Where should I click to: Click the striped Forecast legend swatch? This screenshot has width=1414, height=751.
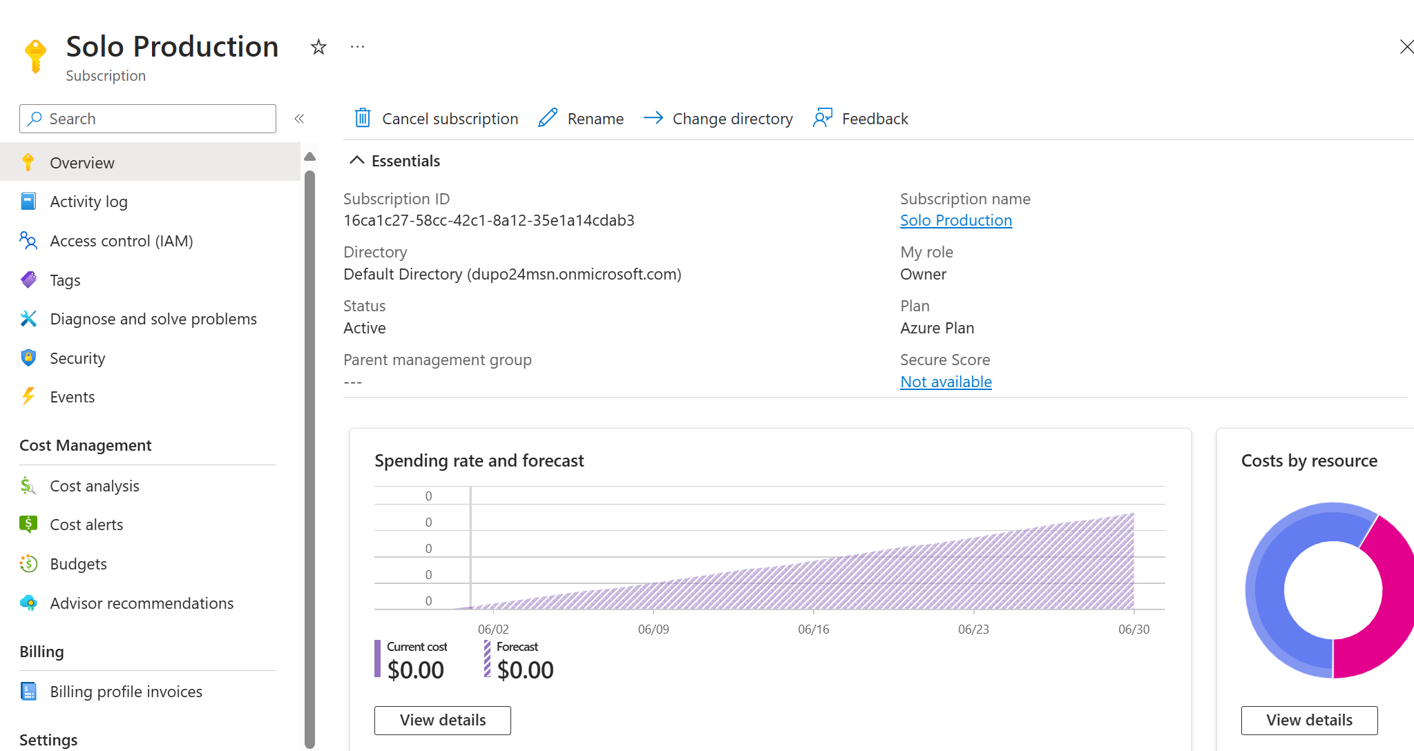tap(487, 659)
